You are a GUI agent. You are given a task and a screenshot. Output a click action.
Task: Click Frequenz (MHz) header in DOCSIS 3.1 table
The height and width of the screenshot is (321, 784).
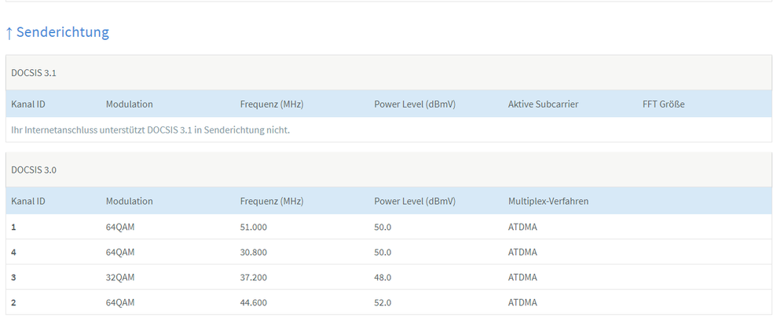click(x=272, y=104)
